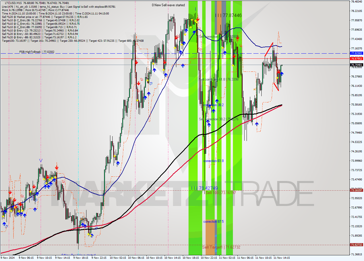Select the FSB-HighToBreak 77.02502 line label
364x261 pixels.
(37, 52)
